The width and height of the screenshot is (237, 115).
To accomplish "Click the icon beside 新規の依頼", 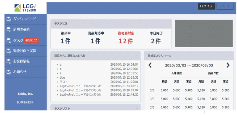I will pyautogui.click(x=9, y=30).
